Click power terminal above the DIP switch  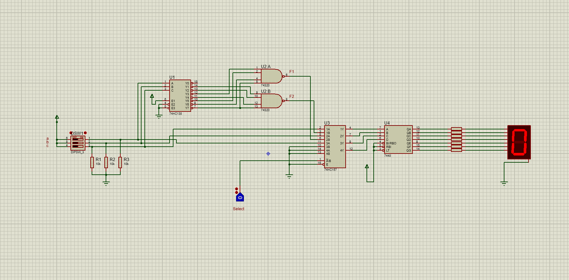click(x=57, y=117)
